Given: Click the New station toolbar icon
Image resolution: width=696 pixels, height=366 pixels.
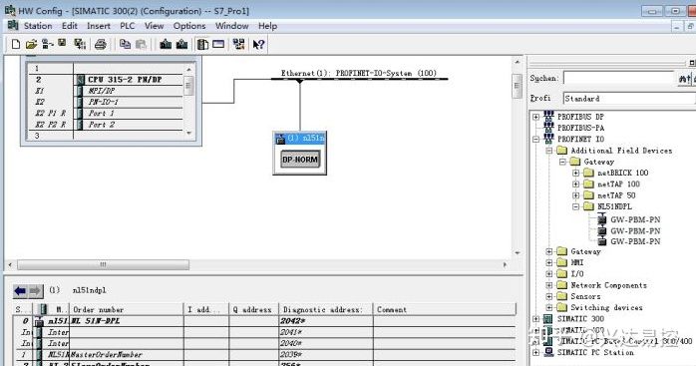Looking at the screenshot, I should pos(16,44).
